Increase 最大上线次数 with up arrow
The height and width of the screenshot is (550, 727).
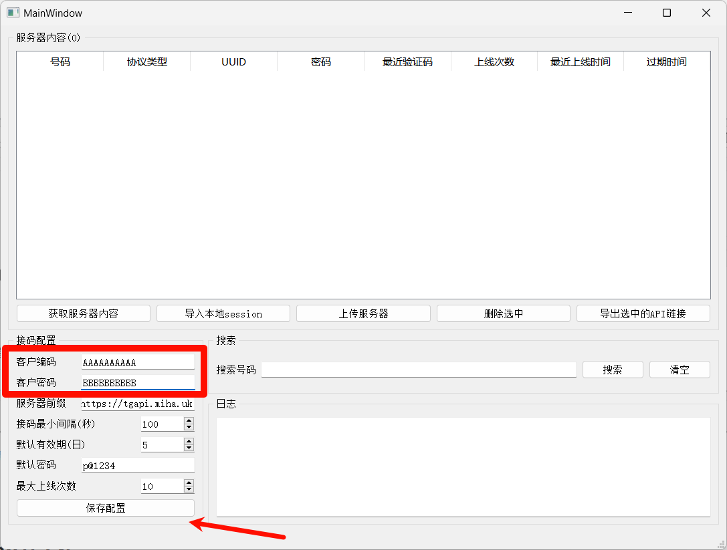pyautogui.click(x=189, y=483)
